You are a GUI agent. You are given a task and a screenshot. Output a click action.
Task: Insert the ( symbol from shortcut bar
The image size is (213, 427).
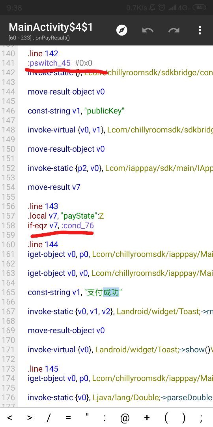(166, 418)
